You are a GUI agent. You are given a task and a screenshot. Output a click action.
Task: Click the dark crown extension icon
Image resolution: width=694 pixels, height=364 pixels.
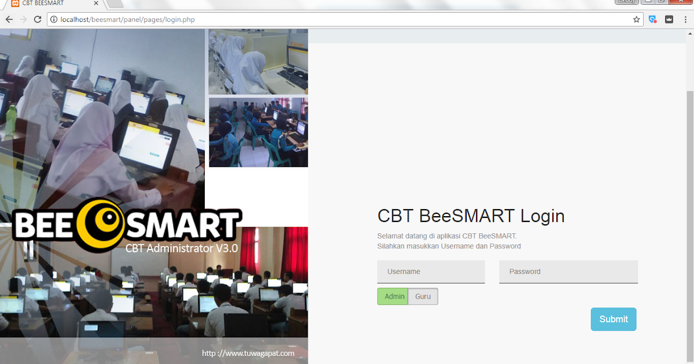pyautogui.click(x=669, y=19)
